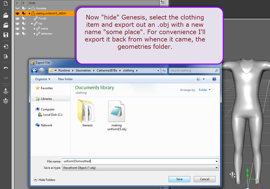The width and height of the screenshot is (270, 189).
Task: Toggle visibility eye for Form6 node
Action: [x=18, y=18]
